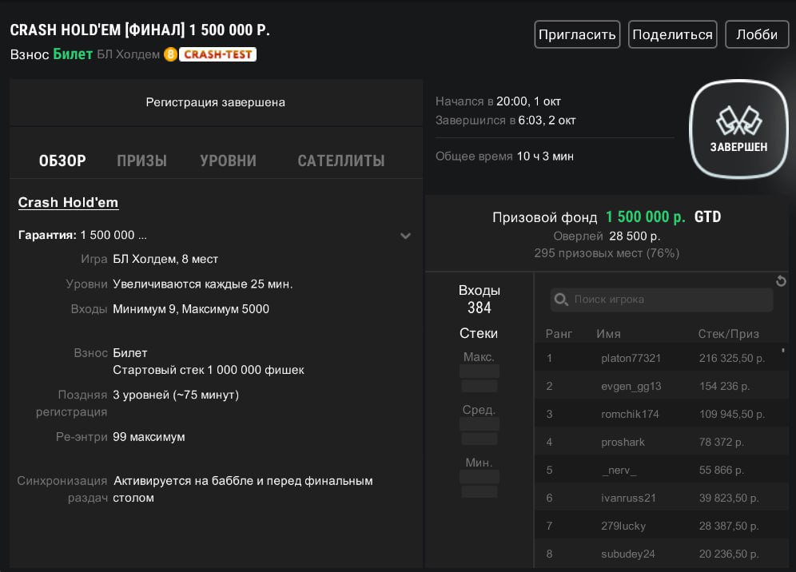Image resolution: width=796 pixels, height=572 pixels.
Task: Click the finished flags ЗАВЕРШЕН icon
Action: (738, 129)
